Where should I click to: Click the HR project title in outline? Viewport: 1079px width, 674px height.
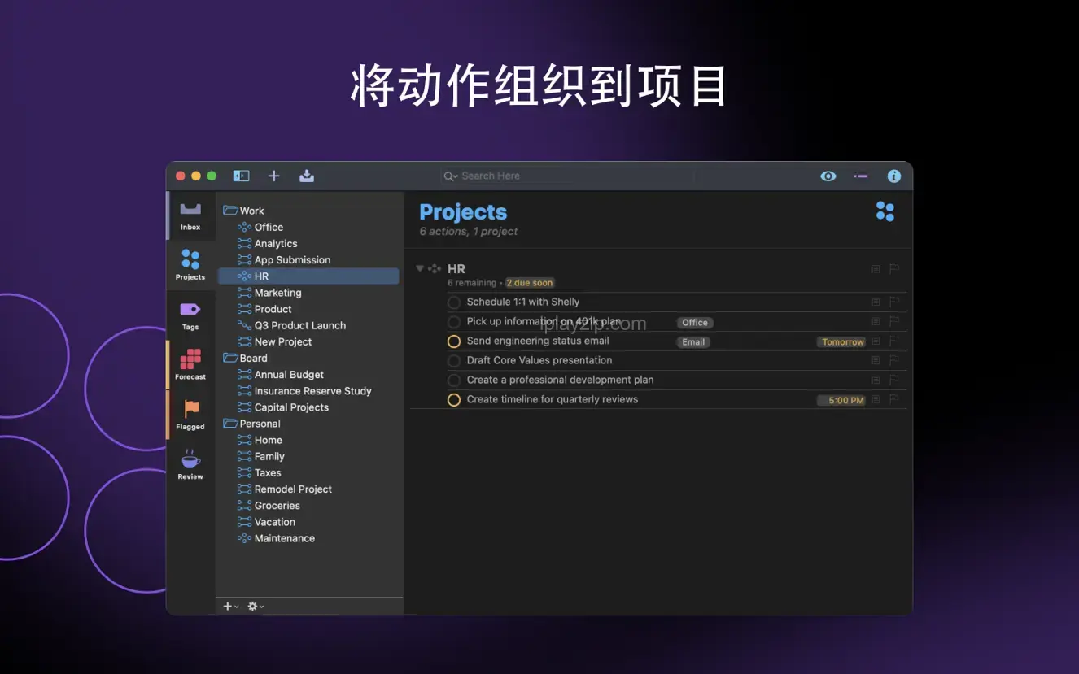point(456,268)
